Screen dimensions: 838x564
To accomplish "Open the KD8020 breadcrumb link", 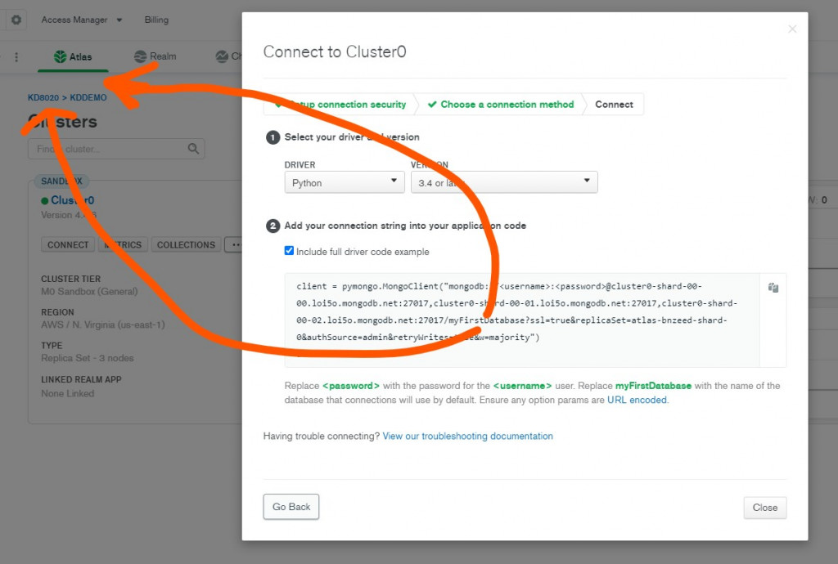I will pyautogui.click(x=43, y=97).
